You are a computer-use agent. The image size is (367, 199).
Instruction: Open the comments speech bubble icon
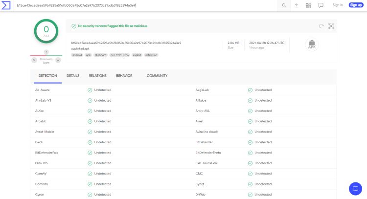click(321, 5)
